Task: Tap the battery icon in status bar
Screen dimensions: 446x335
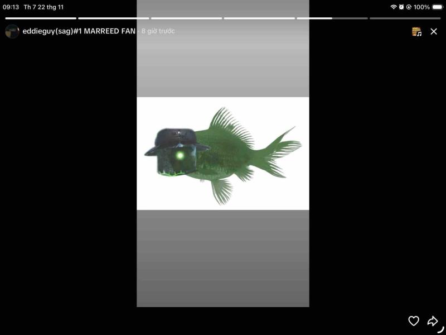Action: [x=437, y=7]
